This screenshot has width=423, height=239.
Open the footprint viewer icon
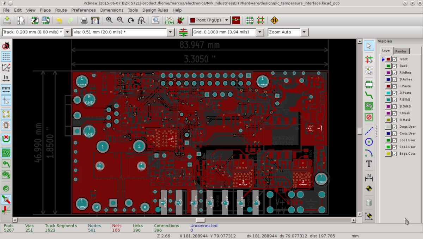(x=45, y=20)
